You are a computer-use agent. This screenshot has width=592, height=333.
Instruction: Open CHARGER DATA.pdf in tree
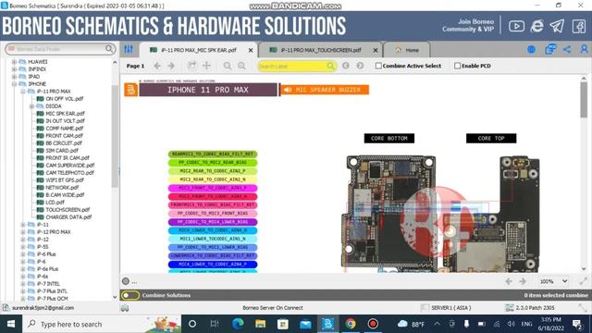(x=68, y=217)
